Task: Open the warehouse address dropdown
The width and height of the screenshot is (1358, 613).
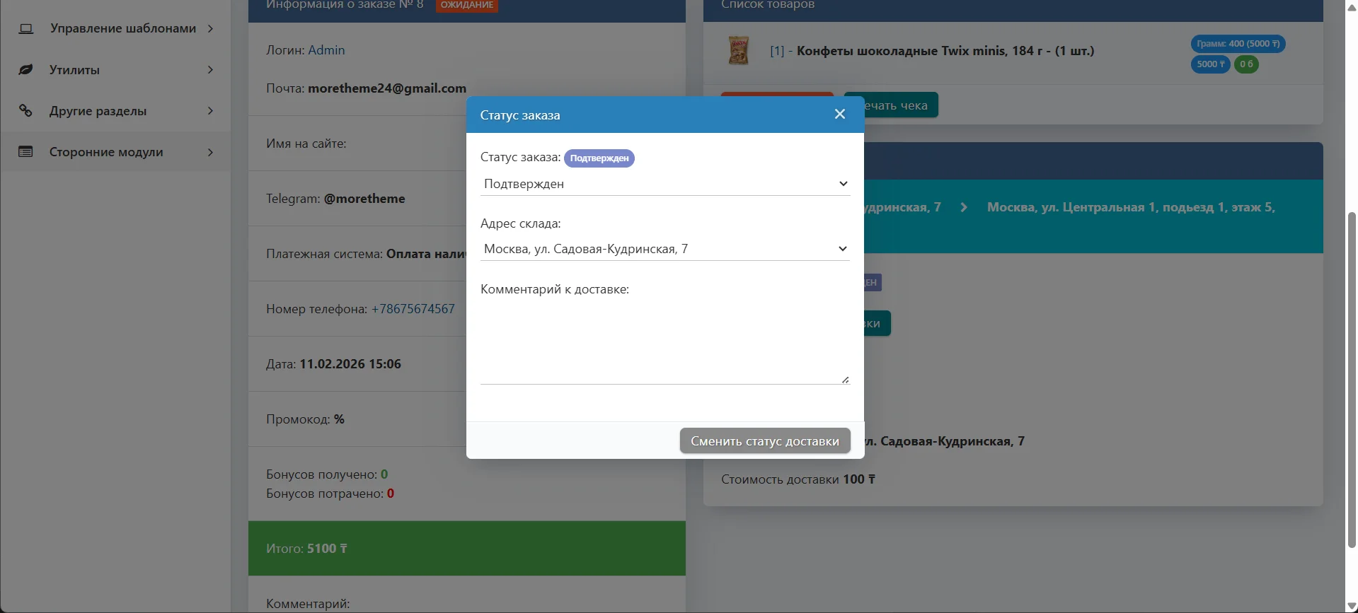Action: point(664,249)
